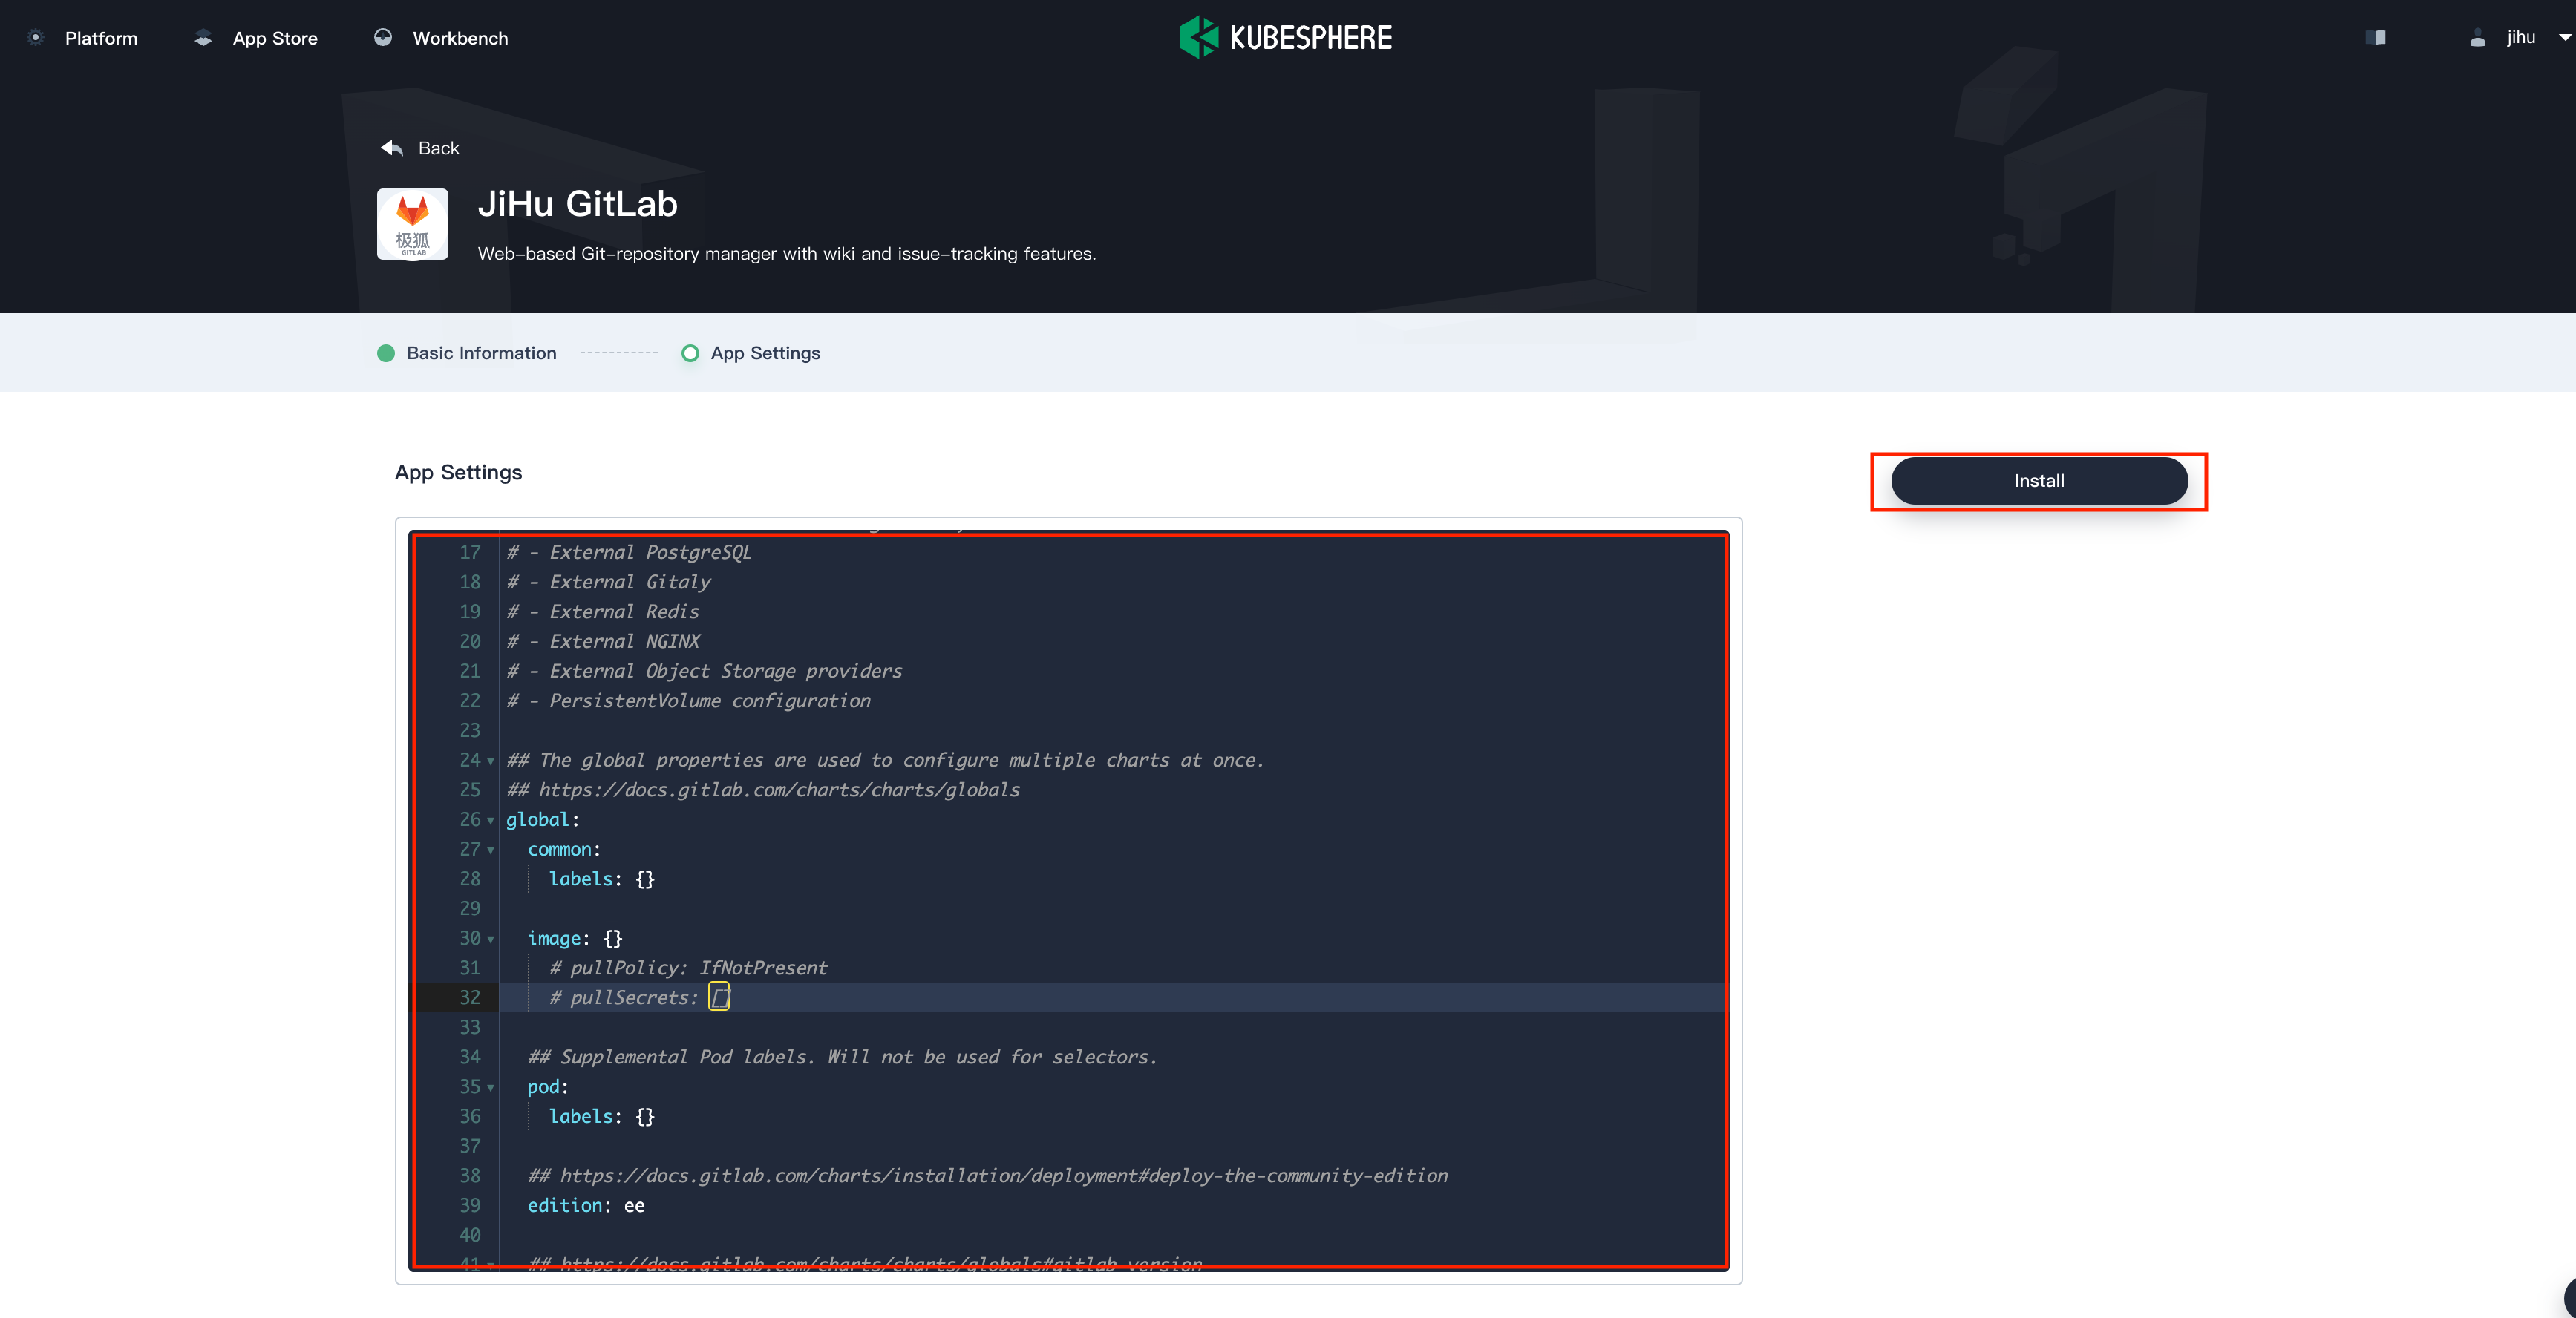Click the External PostgreSQL comment
This screenshot has height=1318, width=2576.
point(629,552)
